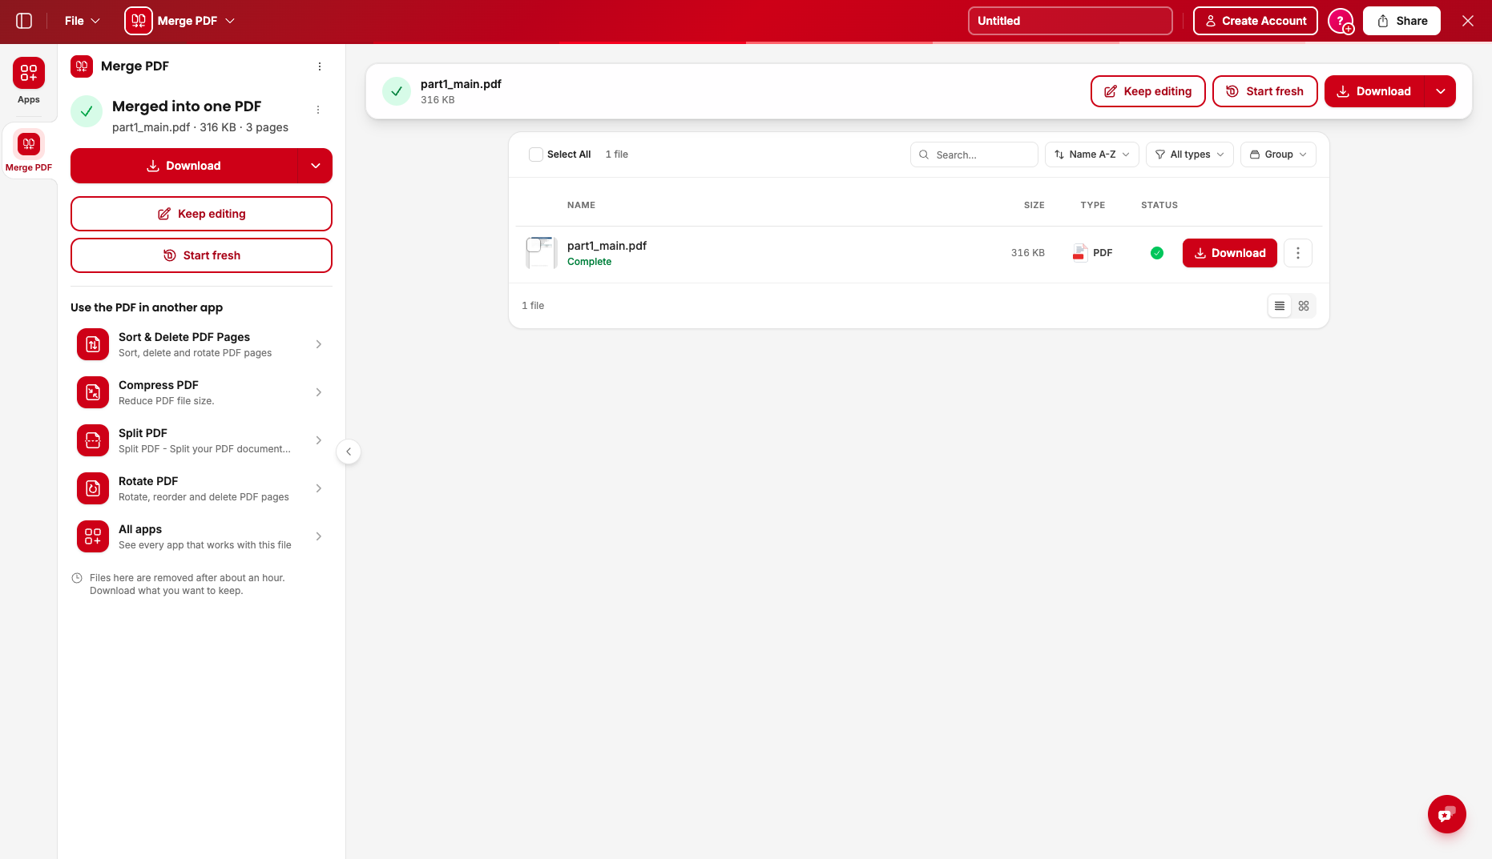This screenshot has width=1492, height=859.
Task: Edit the Untitled document name field
Action: [x=1071, y=21]
